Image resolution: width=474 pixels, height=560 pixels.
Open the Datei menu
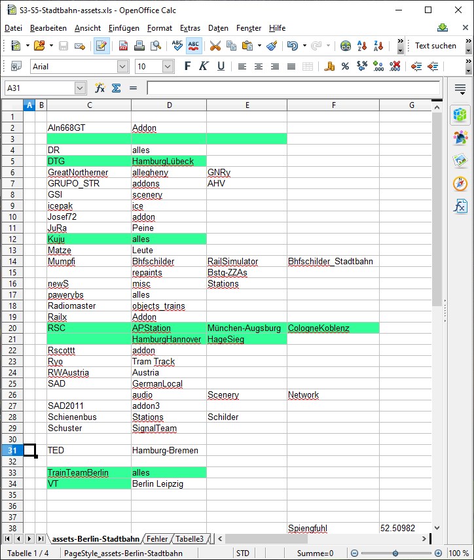click(x=13, y=28)
